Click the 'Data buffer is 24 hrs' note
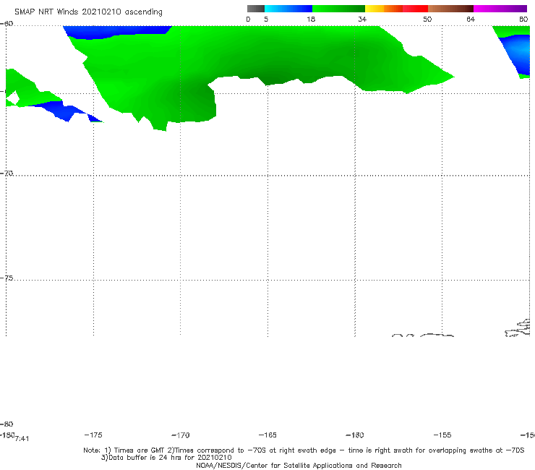This screenshot has width=535, height=470. tap(166, 458)
